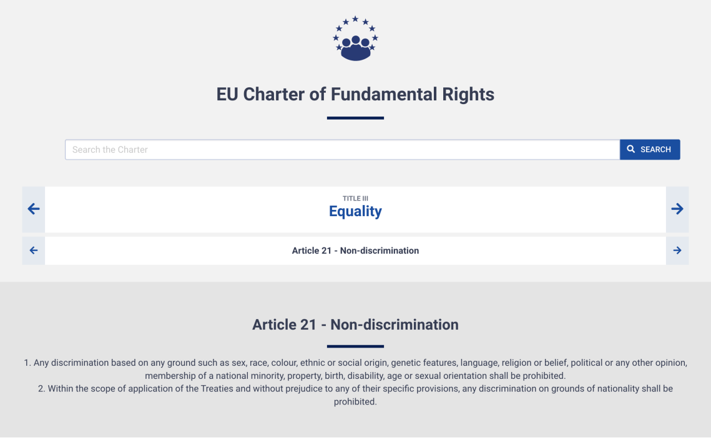Click the magnifying glass icon in the Search button
Viewport: 711px width, 438px height.
(x=631, y=150)
